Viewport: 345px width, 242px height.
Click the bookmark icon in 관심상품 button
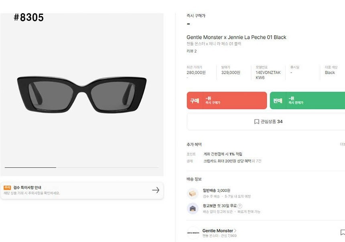(x=257, y=121)
